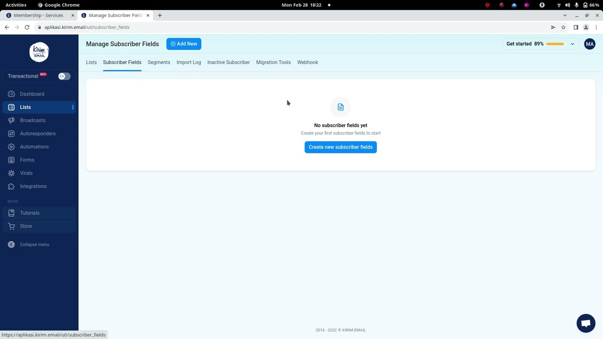Open the Autoresponders section
The height and width of the screenshot is (339, 603).
(x=38, y=134)
